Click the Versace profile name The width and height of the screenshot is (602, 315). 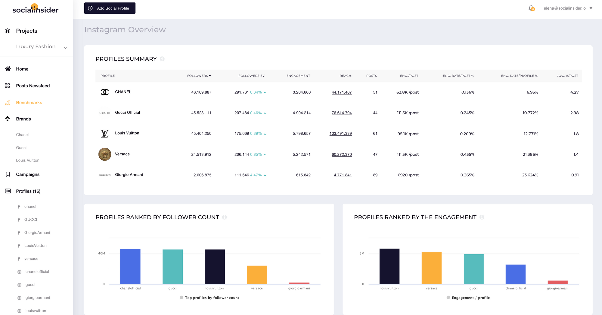click(x=122, y=154)
